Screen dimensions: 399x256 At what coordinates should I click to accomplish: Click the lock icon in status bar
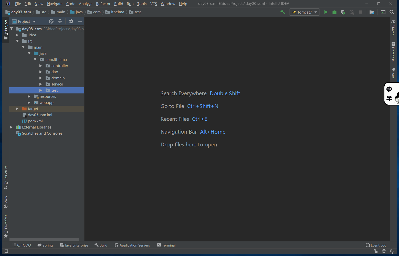376,251
